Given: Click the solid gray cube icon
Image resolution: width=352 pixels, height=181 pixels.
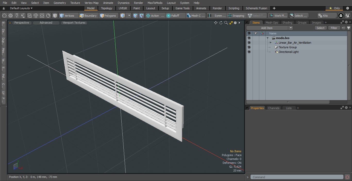Looking at the screenshot, I should [x=55, y=16].
